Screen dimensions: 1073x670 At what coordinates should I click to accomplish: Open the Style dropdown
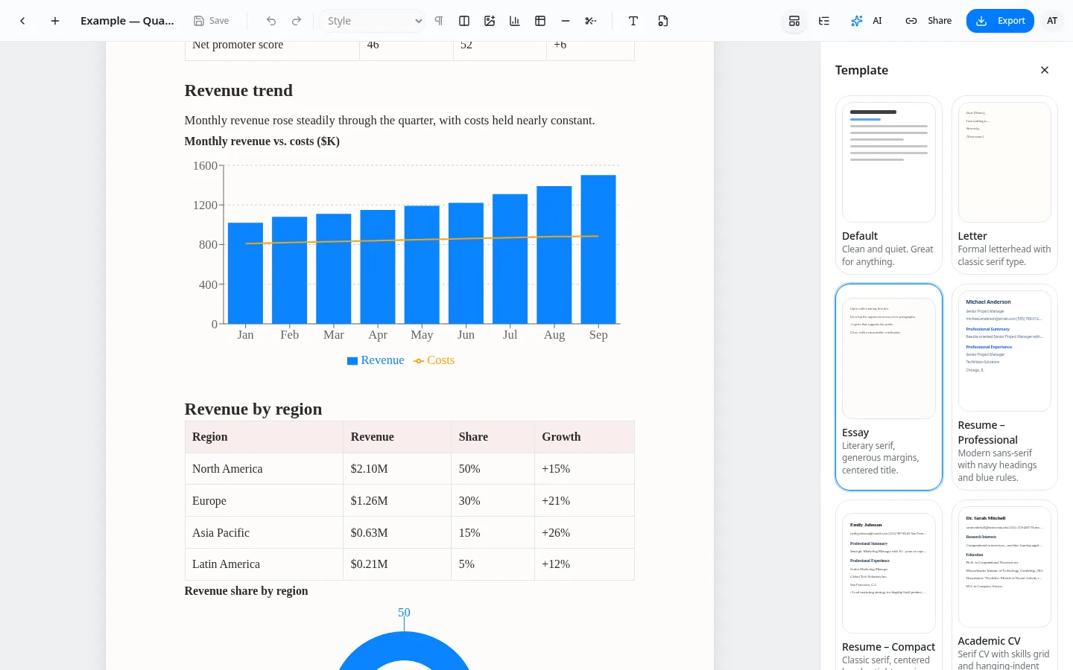point(373,21)
